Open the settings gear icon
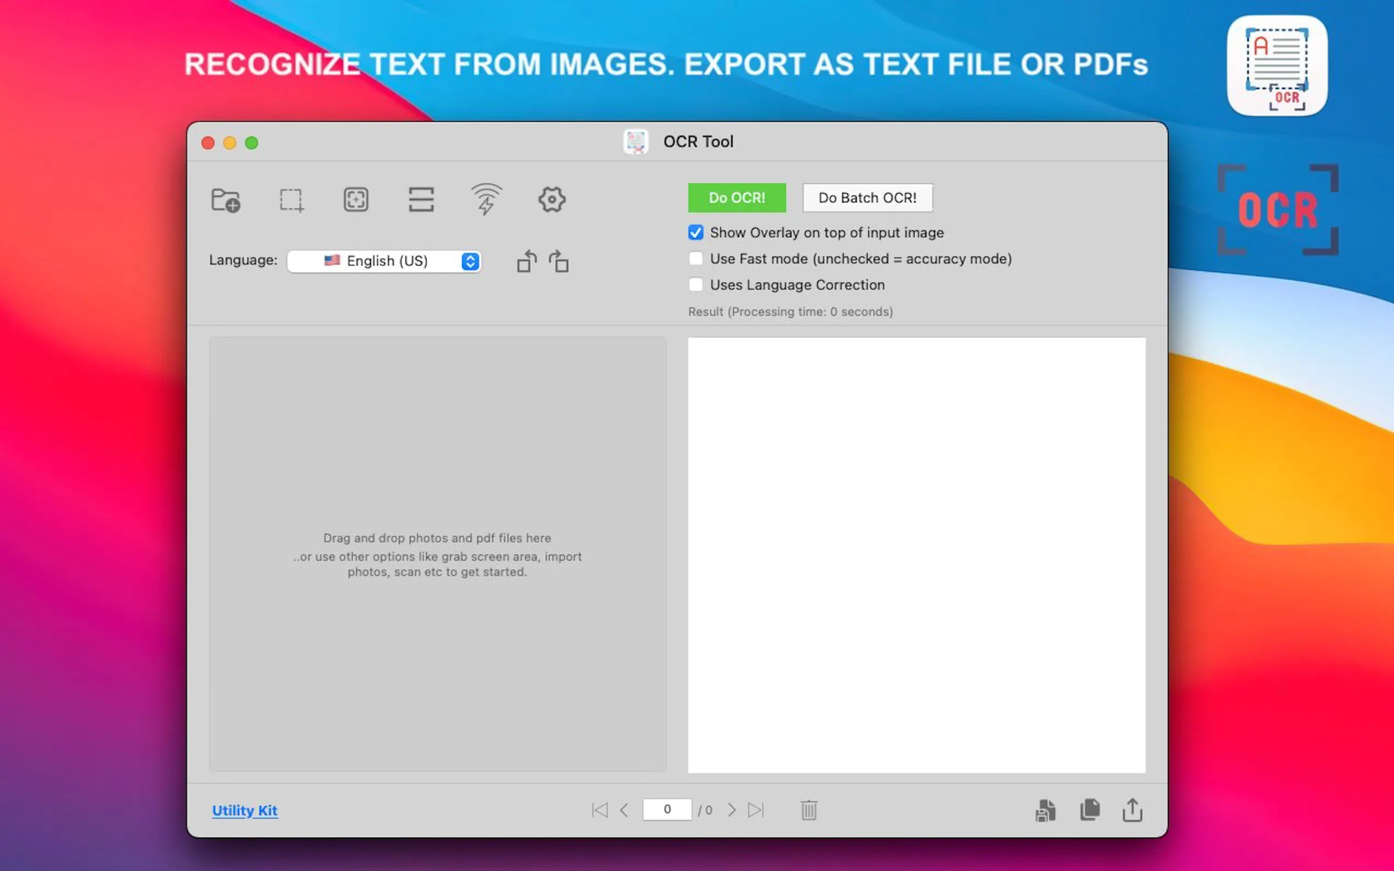Screen dimensions: 1394x871 click(x=552, y=200)
